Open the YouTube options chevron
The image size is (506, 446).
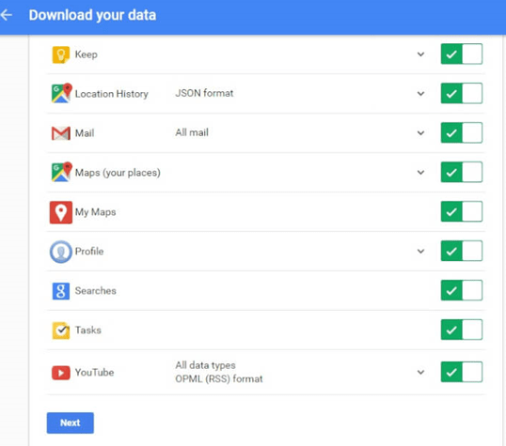(420, 372)
